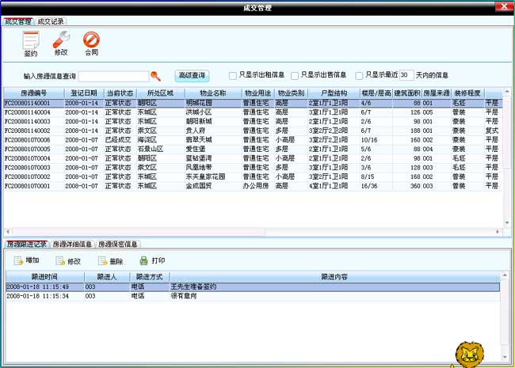Image resolution: width=515 pixels, height=368 pixels.
Task: Click the magnifier search icon
Action: [x=156, y=76]
